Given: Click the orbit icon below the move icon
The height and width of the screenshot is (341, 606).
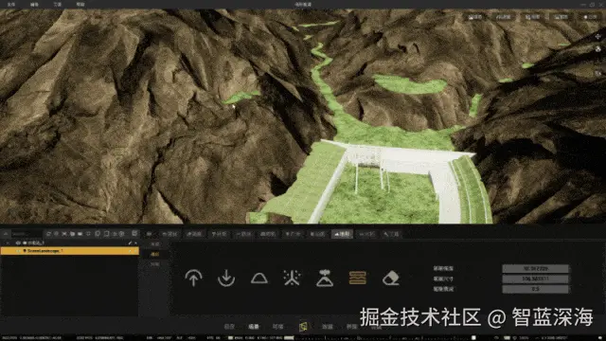Looking at the screenshot, I should point(597,49).
